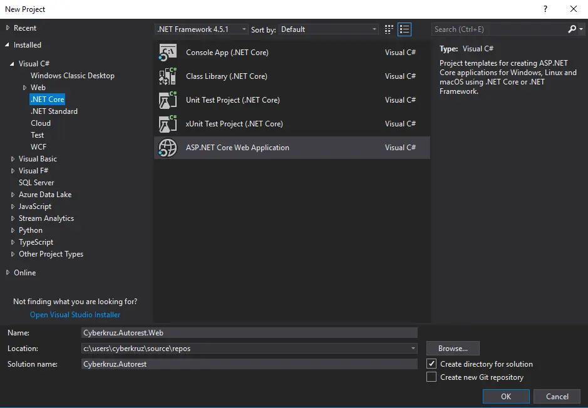Select the Test category
588x408 pixels.
point(37,135)
